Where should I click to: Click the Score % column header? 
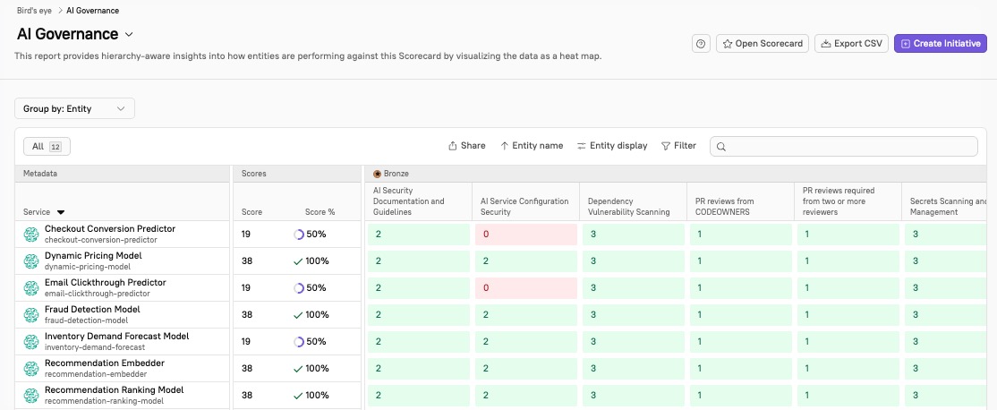click(320, 212)
